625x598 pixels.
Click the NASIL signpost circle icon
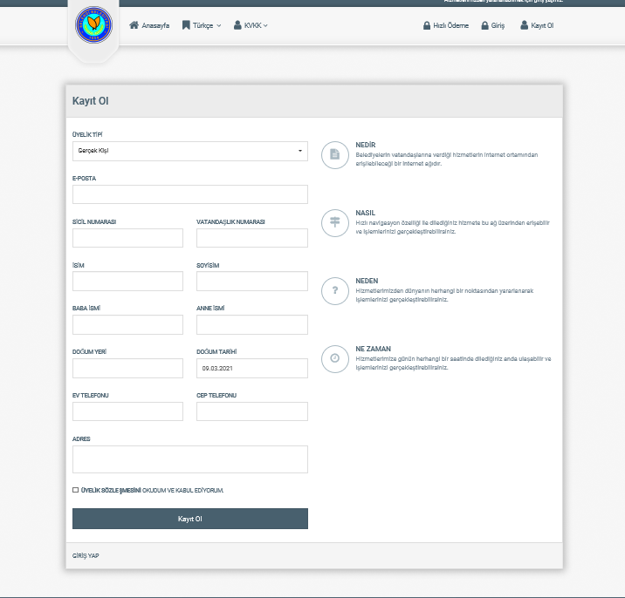point(335,222)
